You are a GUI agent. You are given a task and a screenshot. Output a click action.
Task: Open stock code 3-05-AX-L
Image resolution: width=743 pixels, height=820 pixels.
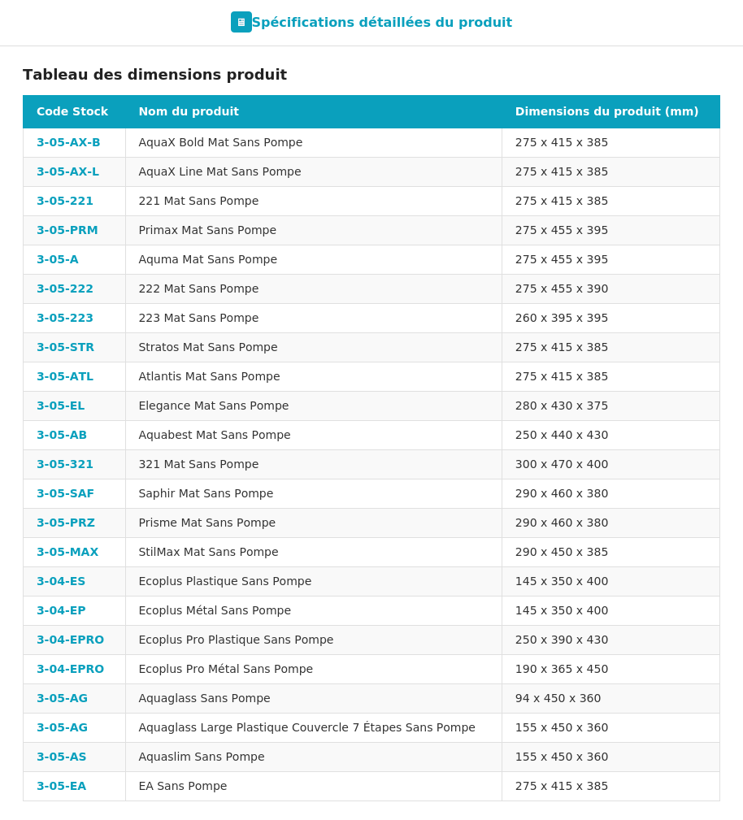click(67, 171)
